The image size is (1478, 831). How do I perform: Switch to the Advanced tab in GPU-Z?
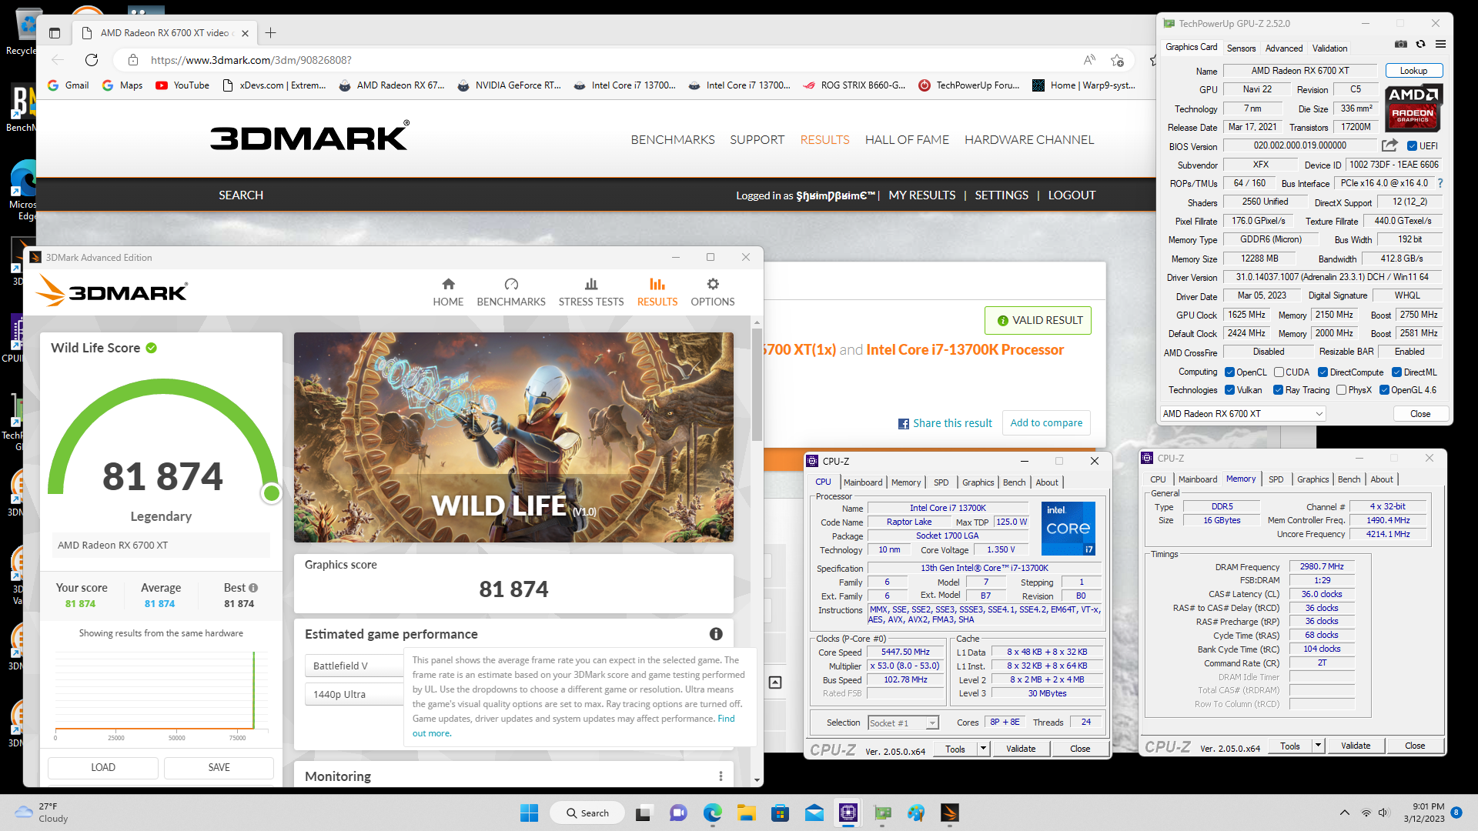[1284, 48]
